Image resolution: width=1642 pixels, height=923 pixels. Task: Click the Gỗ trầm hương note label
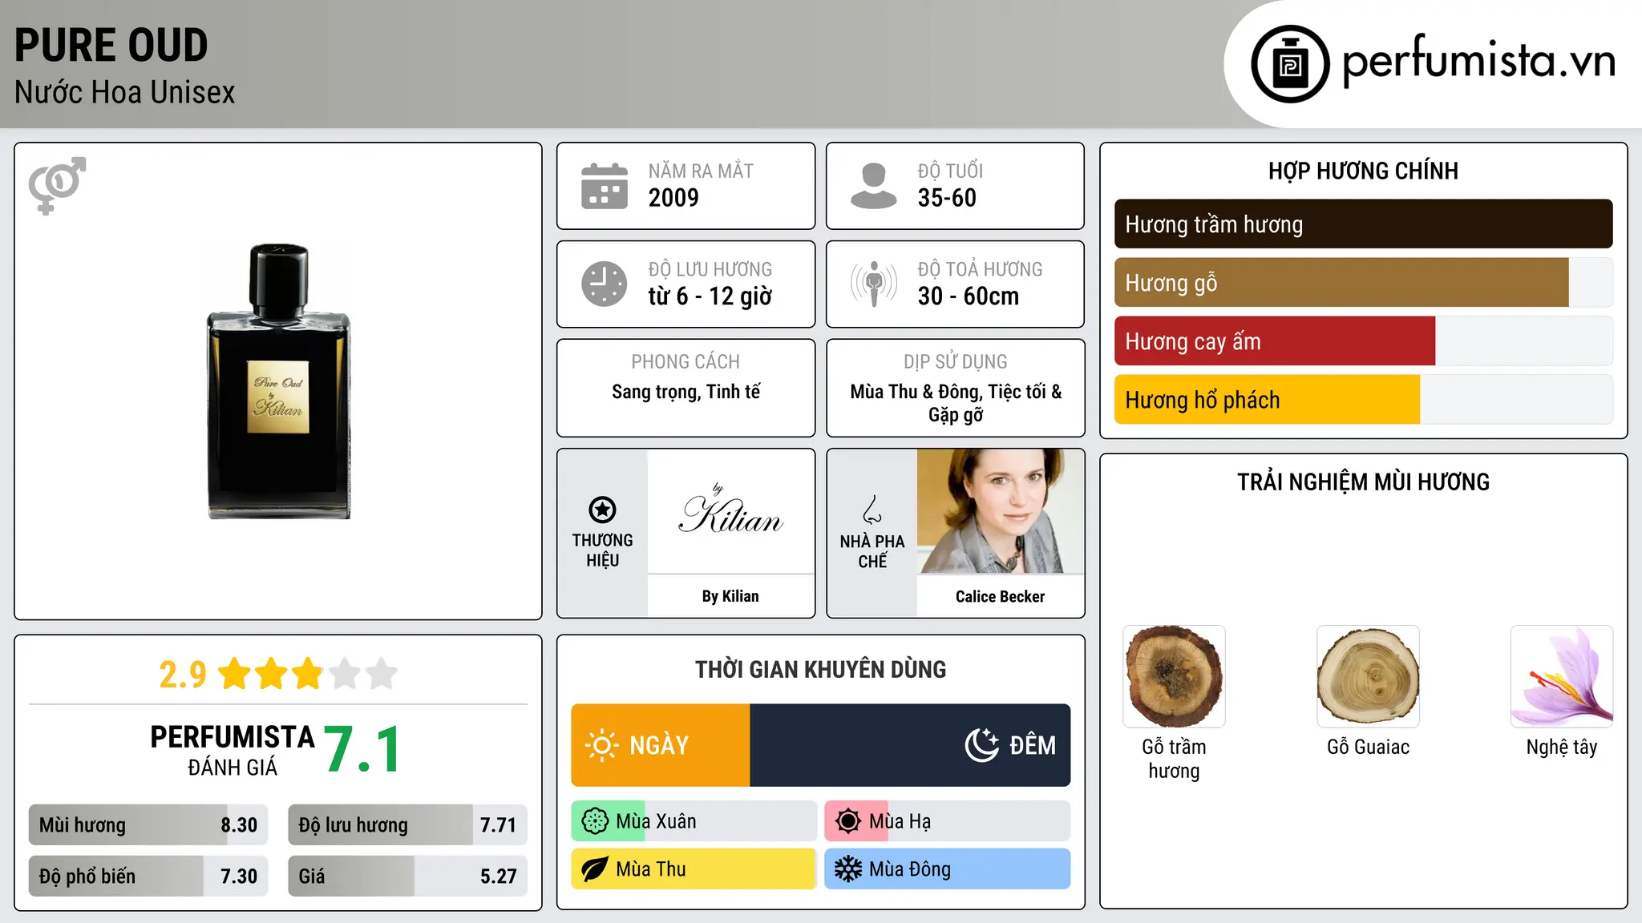click(1174, 759)
